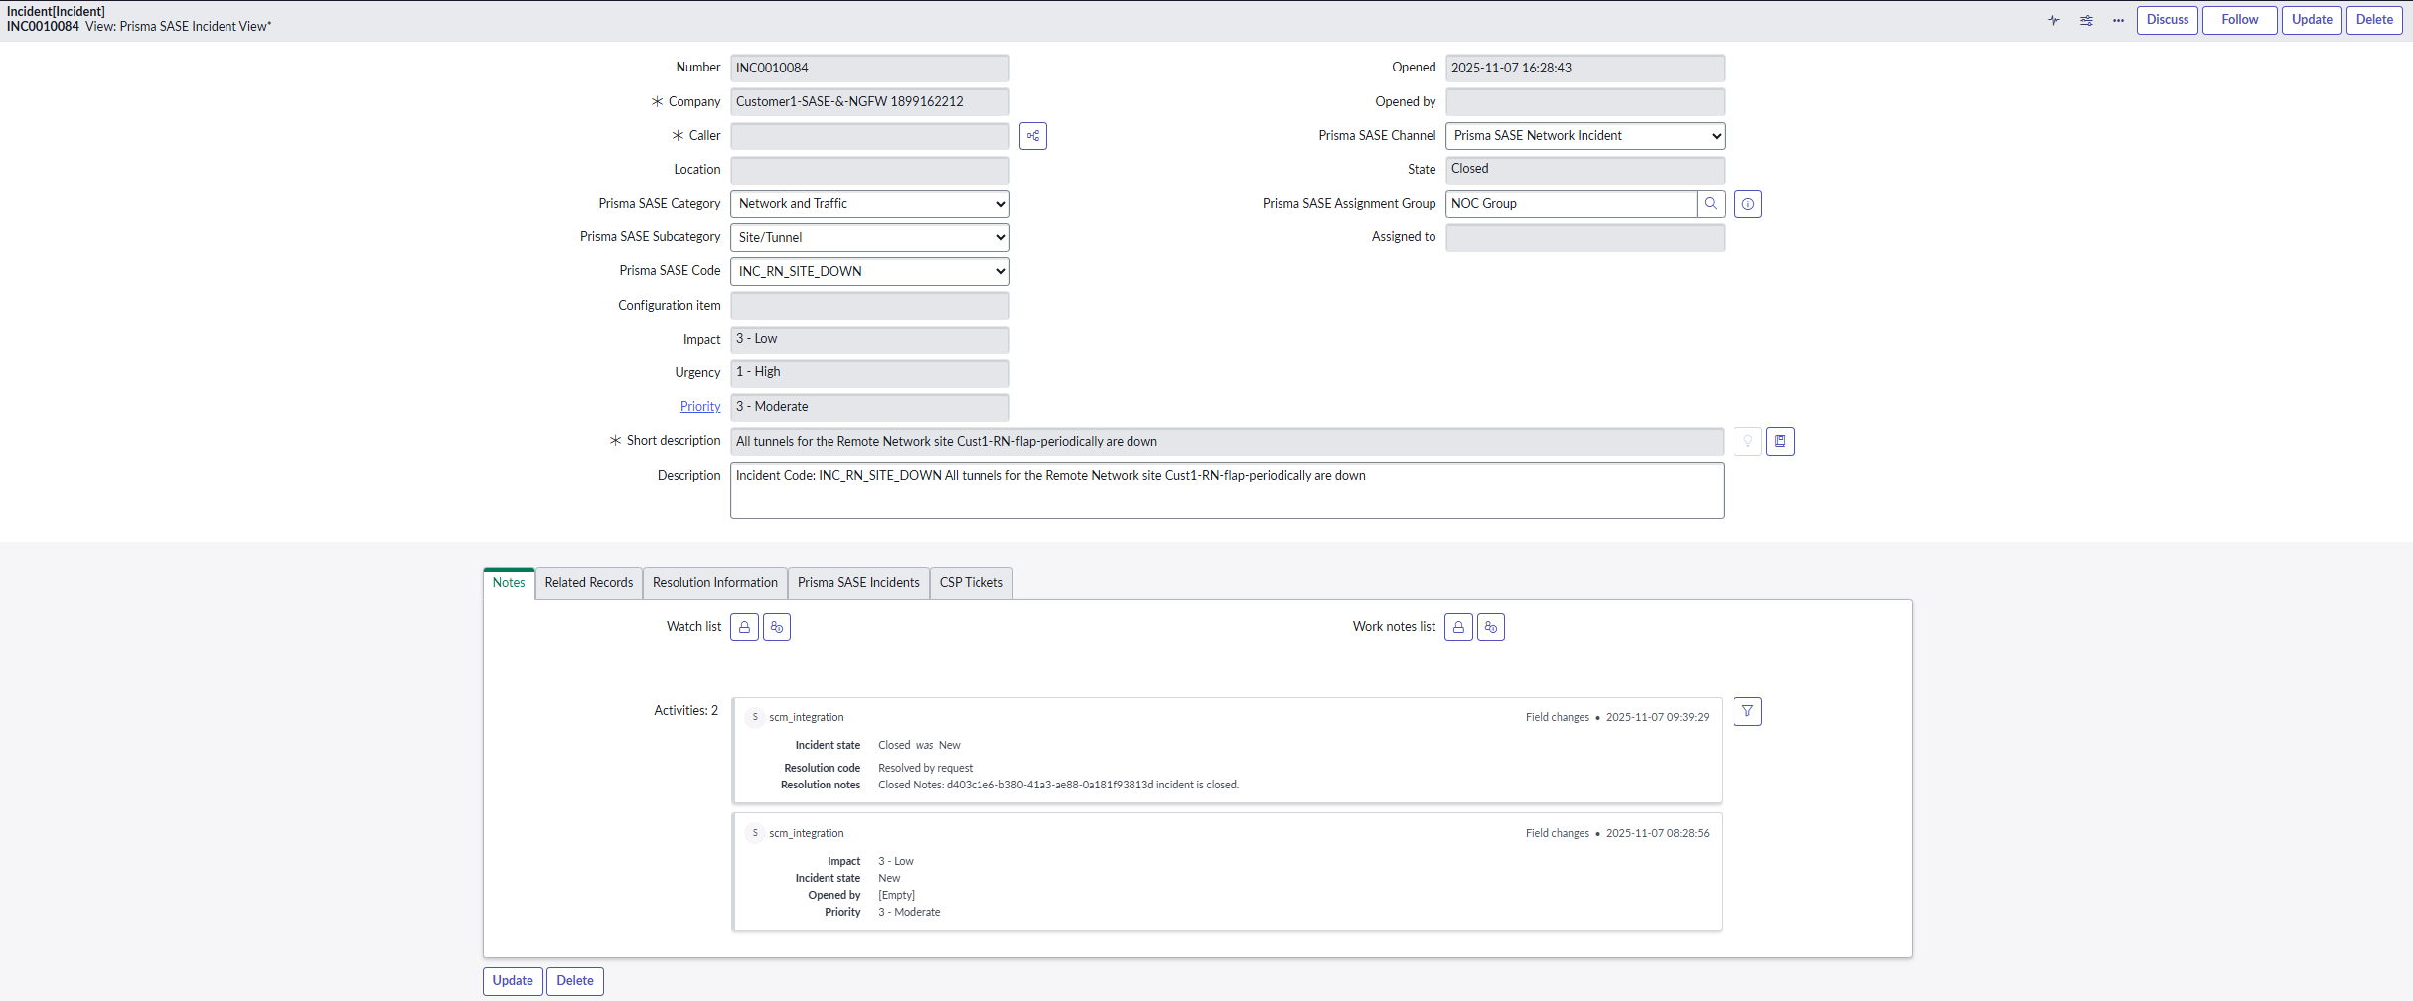Image resolution: width=2413 pixels, height=1001 pixels.
Task: Click the Follow button
Action: click(2239, 20)
